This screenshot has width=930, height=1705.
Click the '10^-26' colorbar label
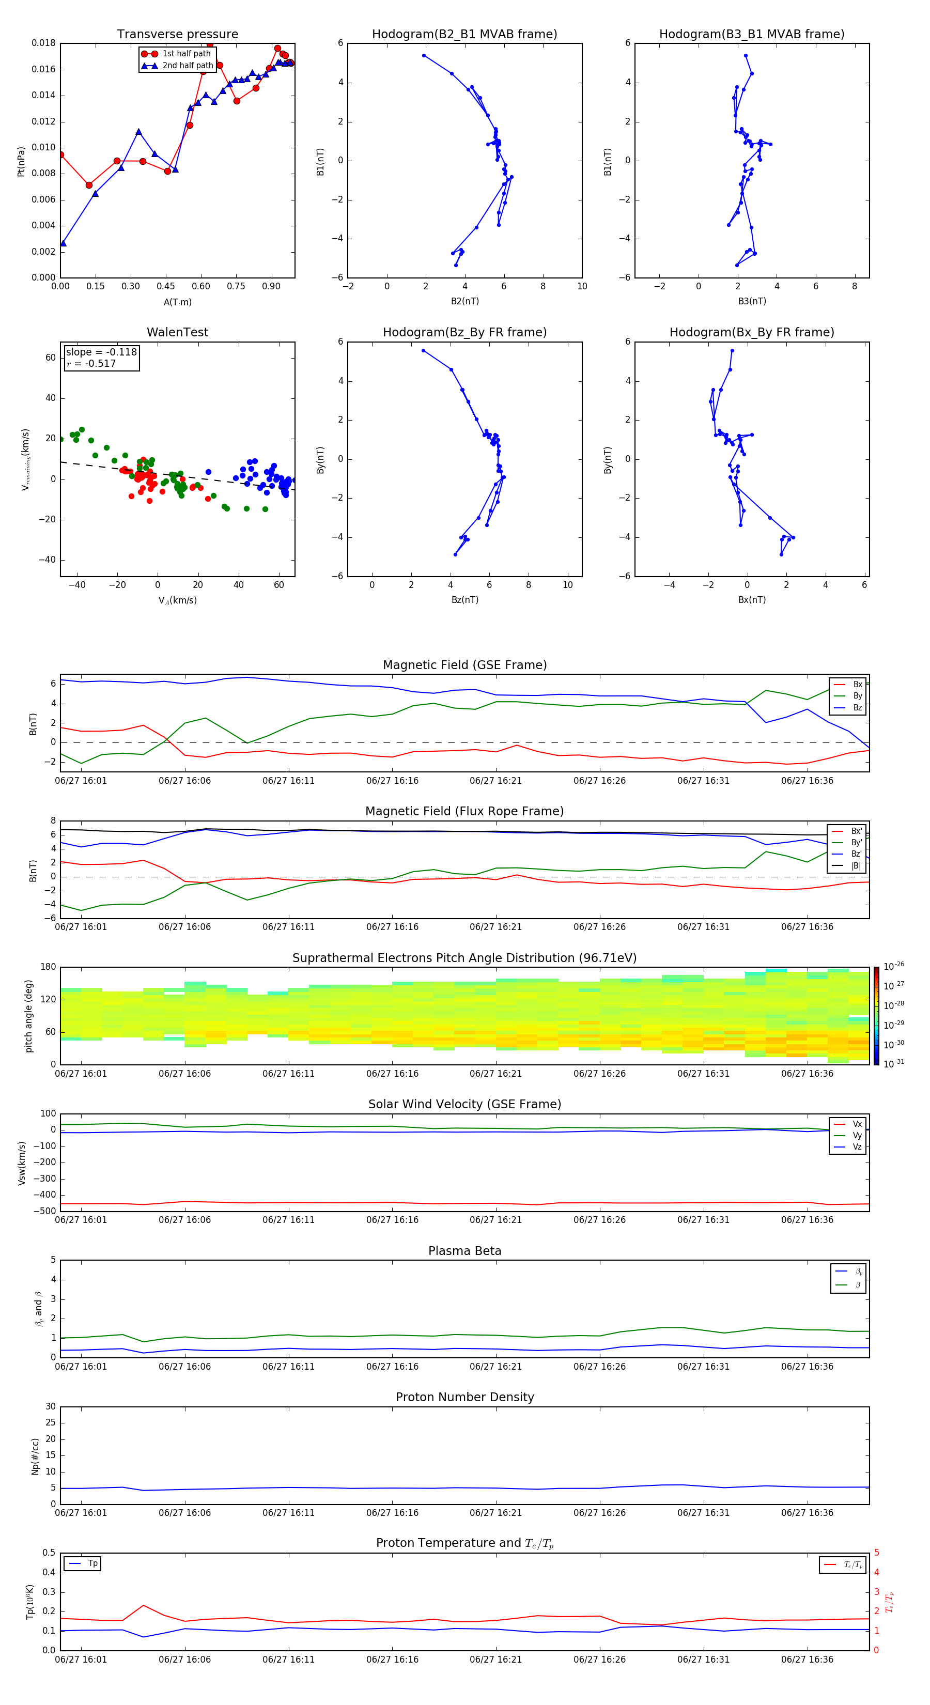point(894,966)
